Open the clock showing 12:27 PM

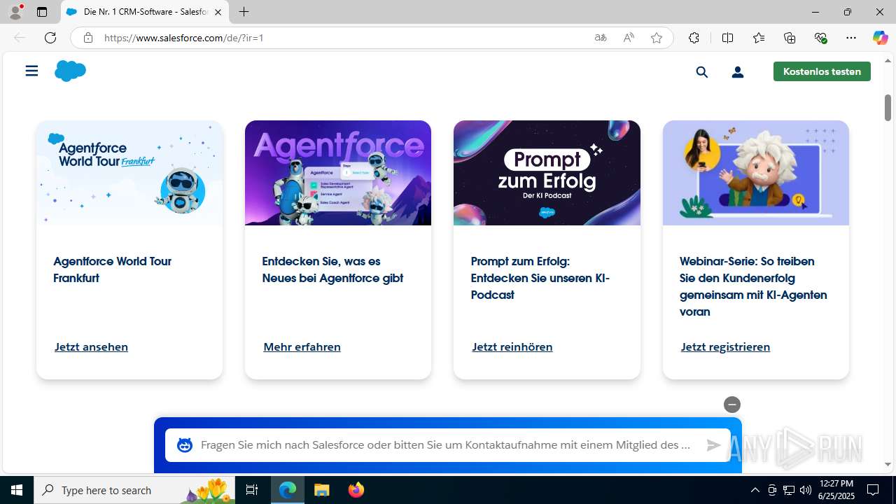tap(836, 490)
